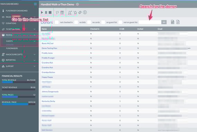The width and height of the screenshot is (197, 132).
Task: Click the gift box icon
Action: tap(62, 12)
